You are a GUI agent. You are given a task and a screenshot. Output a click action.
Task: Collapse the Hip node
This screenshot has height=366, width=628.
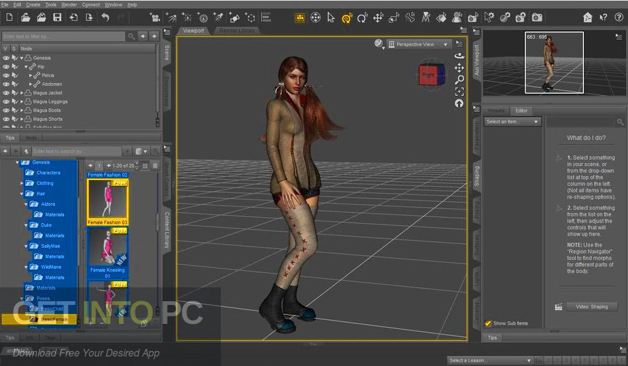(x=26, y=67)
